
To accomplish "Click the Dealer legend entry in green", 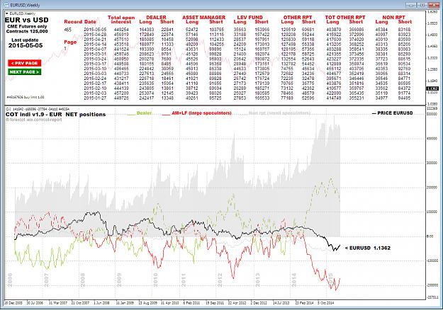I will tap(140, 113).
